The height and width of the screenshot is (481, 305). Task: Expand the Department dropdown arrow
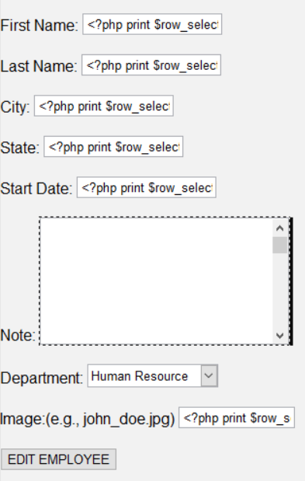[x=209, y=375]
